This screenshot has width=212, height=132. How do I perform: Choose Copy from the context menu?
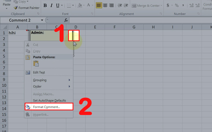(x=49, y=51)
